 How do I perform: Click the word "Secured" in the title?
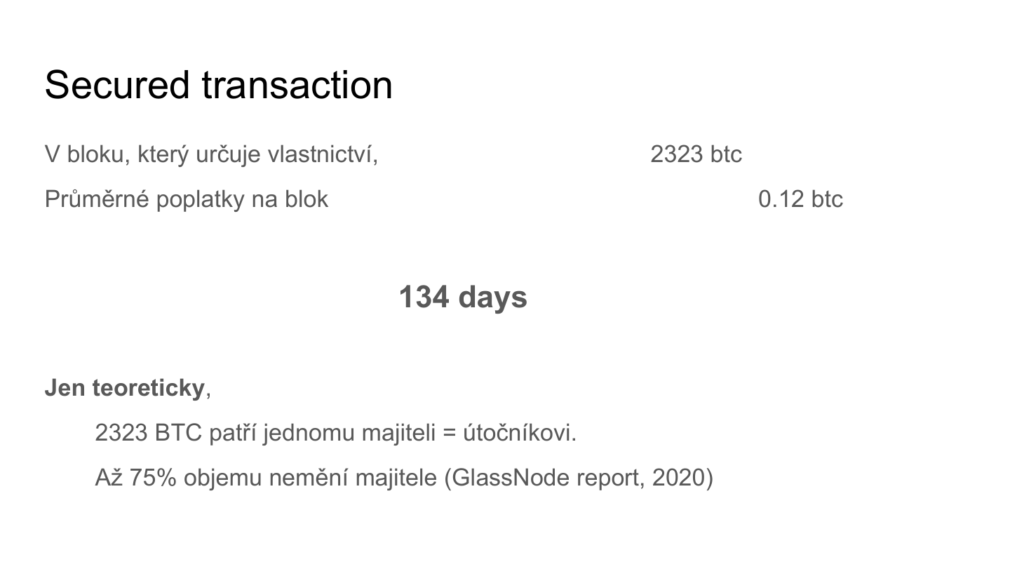coord(117,85)
